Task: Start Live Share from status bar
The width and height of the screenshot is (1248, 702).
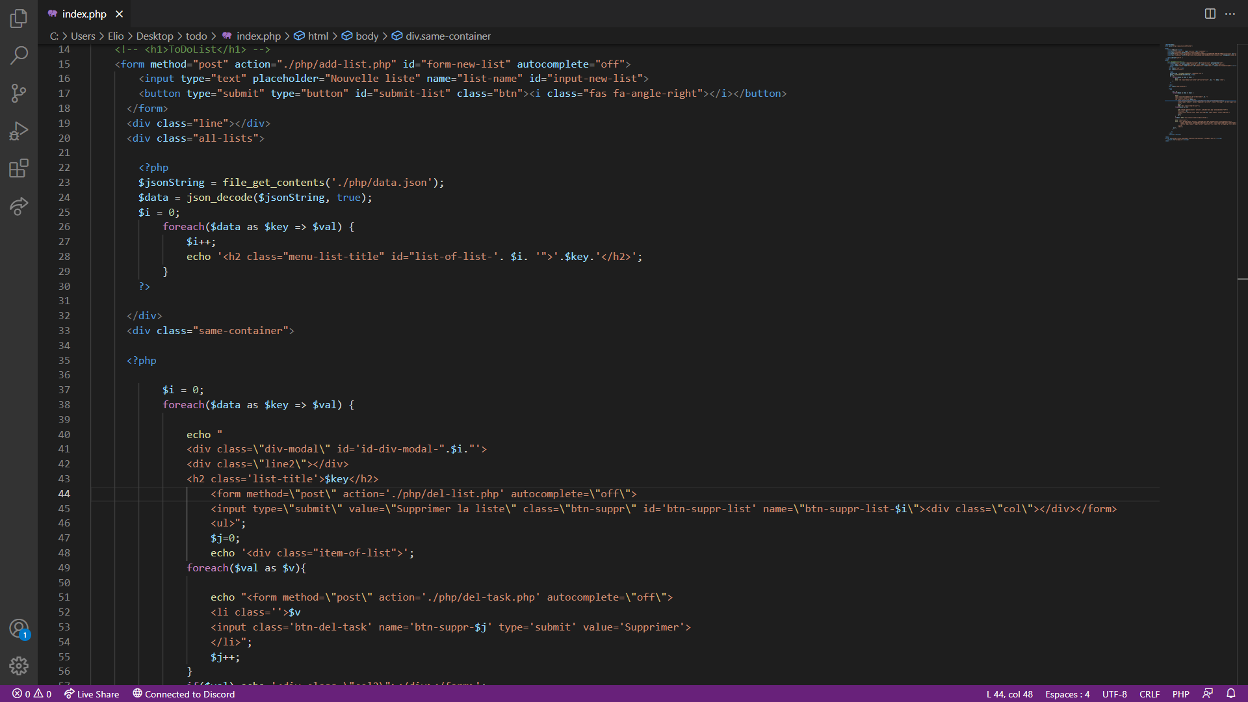Action: pyautogui.click(x=92, y=694)
